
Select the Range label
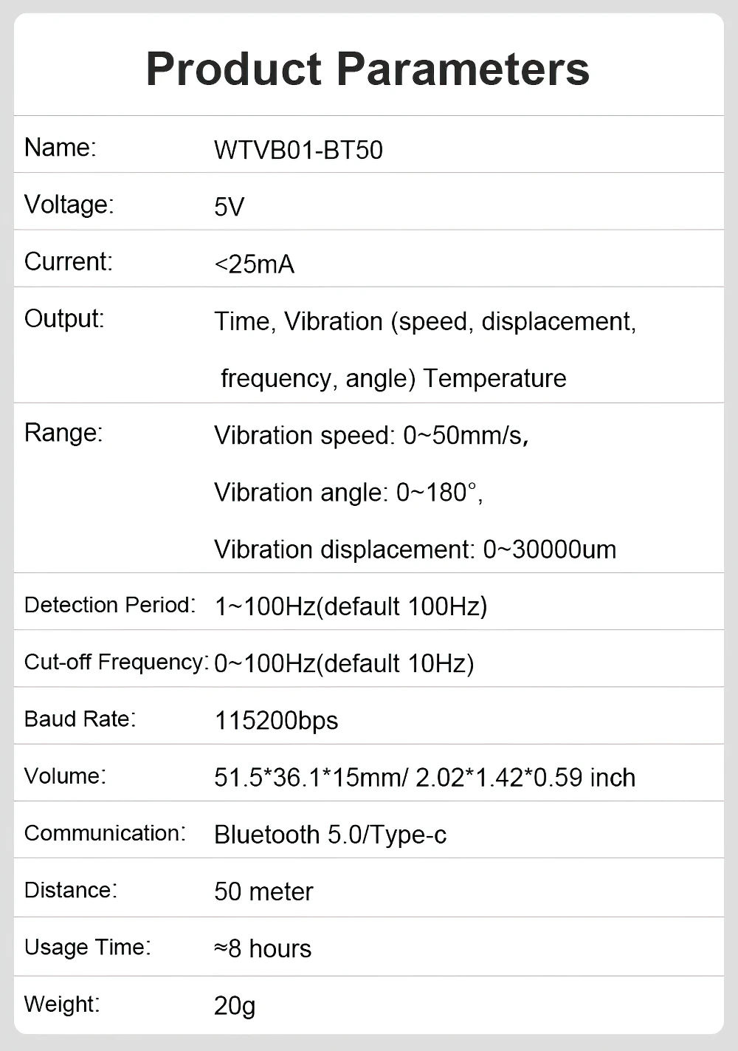pos(63,433)
